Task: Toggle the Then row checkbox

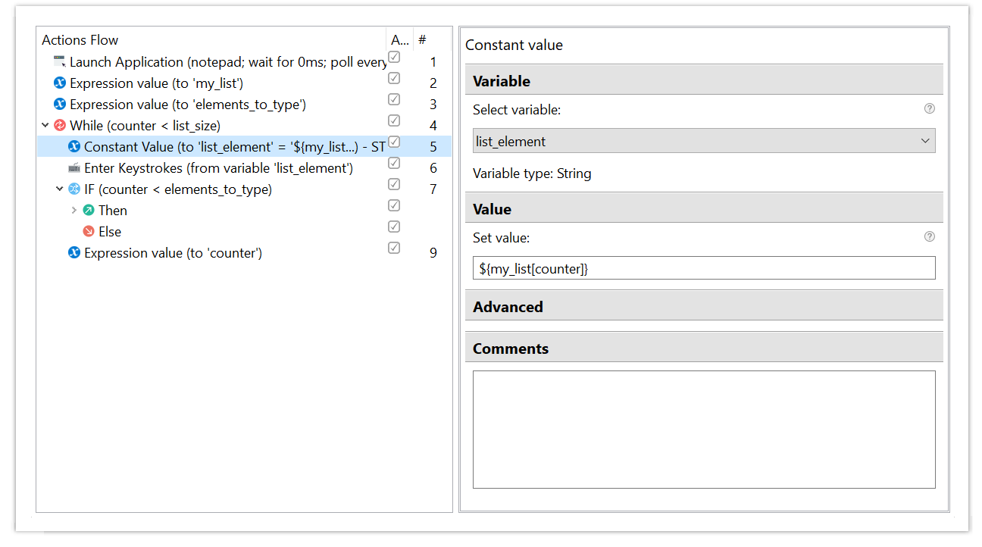Action: 394,205
